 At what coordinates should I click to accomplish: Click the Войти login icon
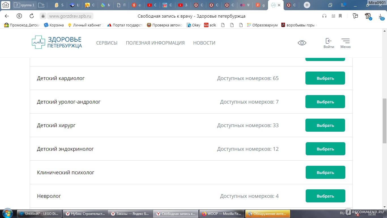329,43
